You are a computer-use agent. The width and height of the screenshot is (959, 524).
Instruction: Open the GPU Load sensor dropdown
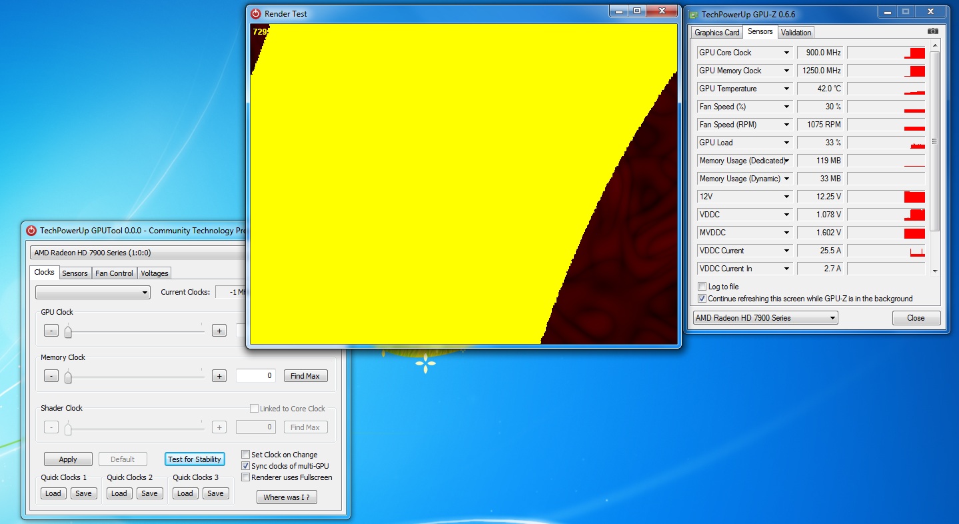pos(786,143)
